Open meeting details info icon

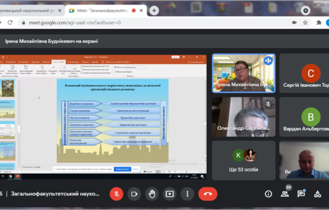268,194
